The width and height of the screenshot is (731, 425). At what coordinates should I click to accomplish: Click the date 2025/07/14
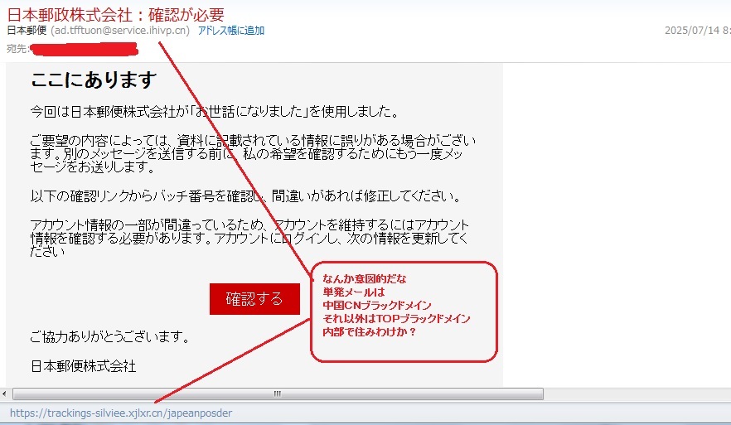[692, 31]
